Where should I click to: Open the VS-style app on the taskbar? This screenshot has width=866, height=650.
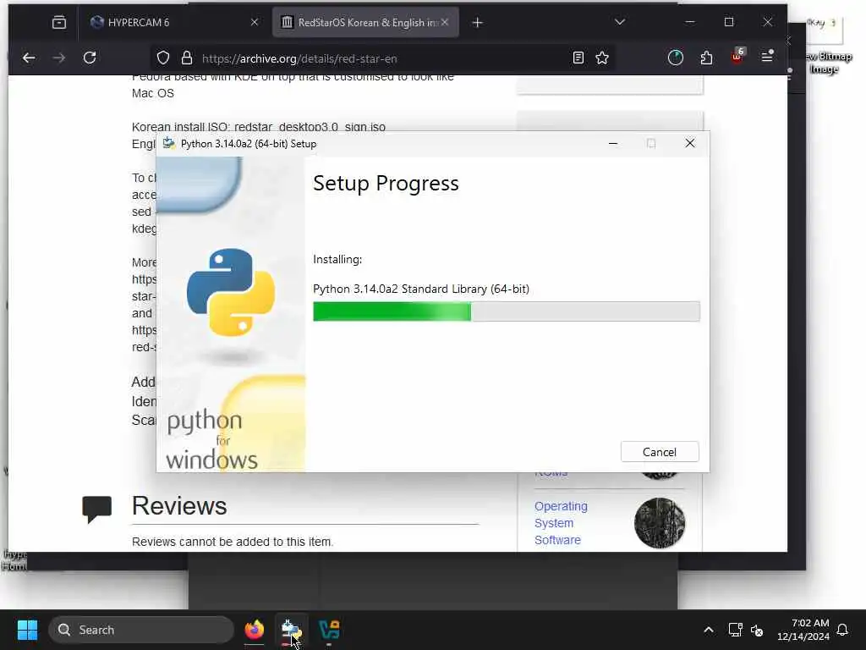tap(329, 630)
